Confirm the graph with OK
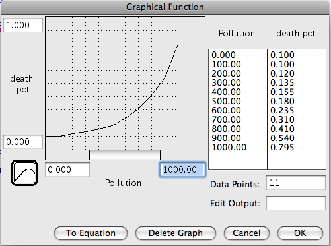This screenshot has height=246, width=331. tap(300, 233)
